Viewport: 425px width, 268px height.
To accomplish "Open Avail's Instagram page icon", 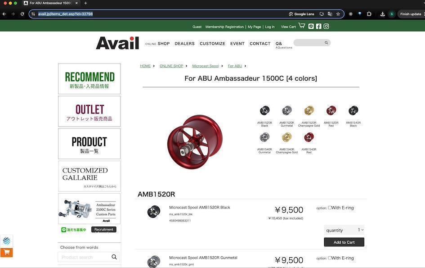I will 327,26.
